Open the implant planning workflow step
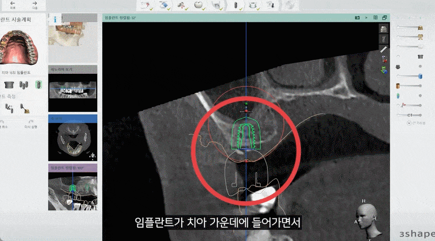The image size is (435, 241). [236, 6]
